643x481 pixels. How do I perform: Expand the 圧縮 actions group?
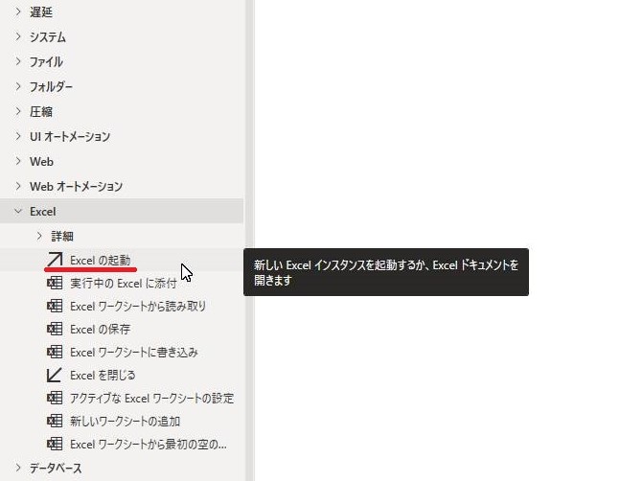(x=17, y=111)
